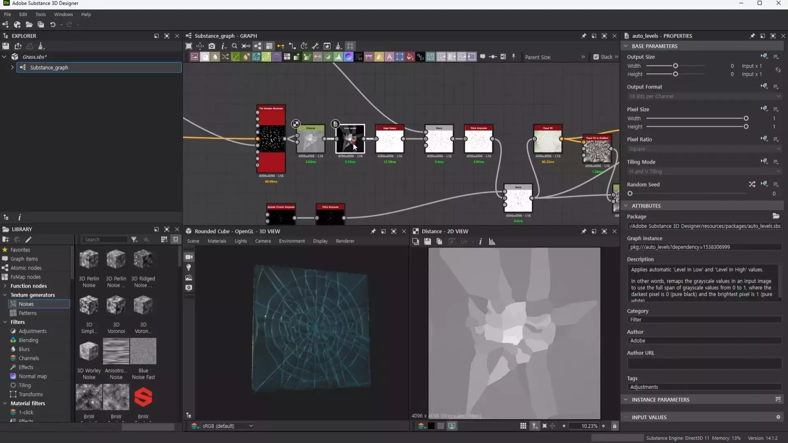
Task: Add a Text node with the A icon
Action: coord(389,57)
